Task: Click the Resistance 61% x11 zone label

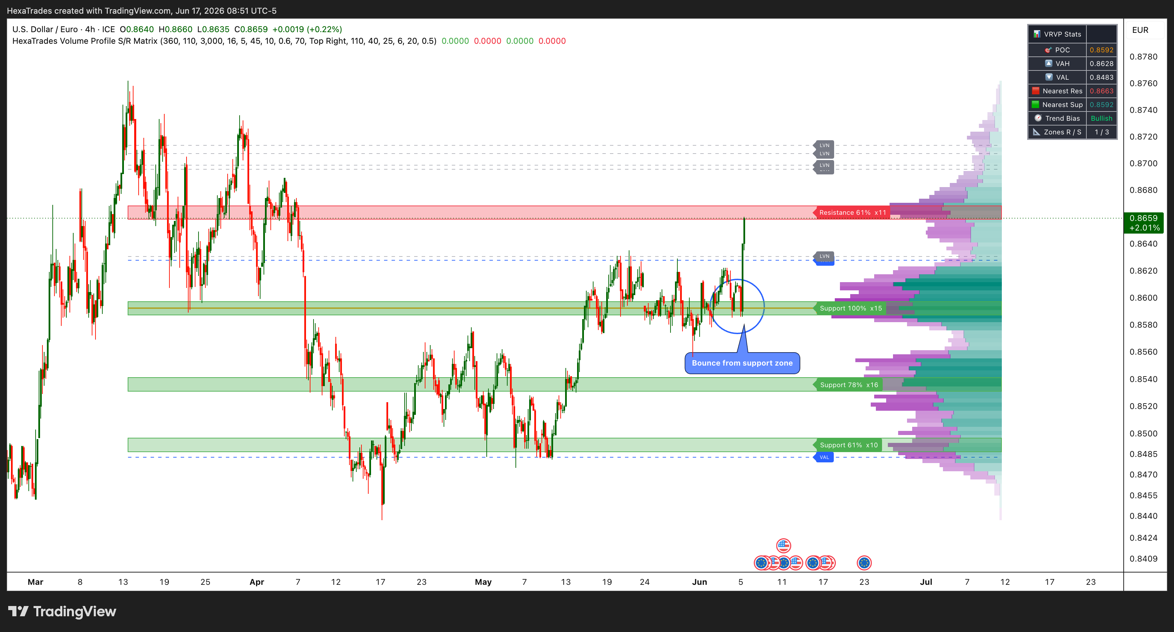Action: pyautogui.click(x=851, y=213)
